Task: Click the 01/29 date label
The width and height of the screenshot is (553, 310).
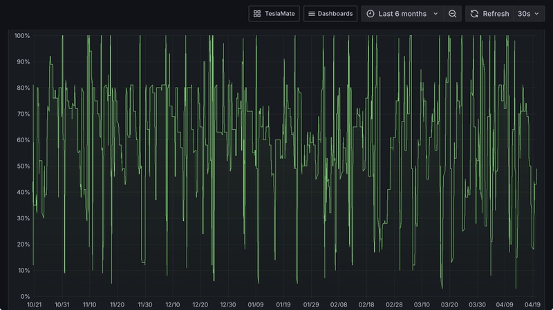Action: coord(311,304)
